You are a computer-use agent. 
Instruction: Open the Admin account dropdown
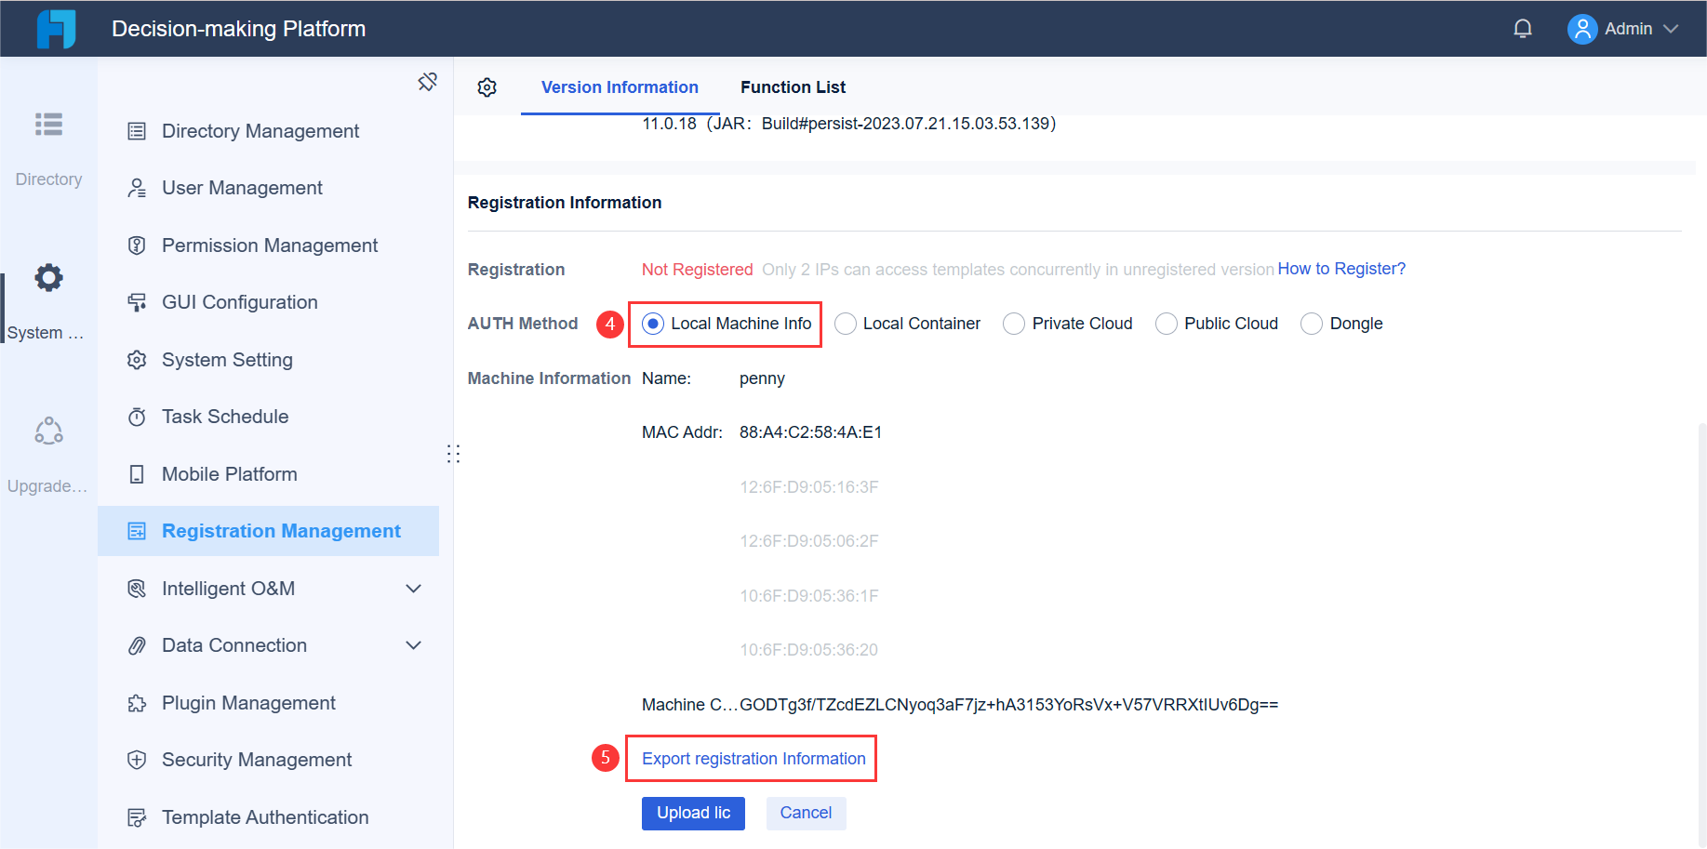point(1624,28)
